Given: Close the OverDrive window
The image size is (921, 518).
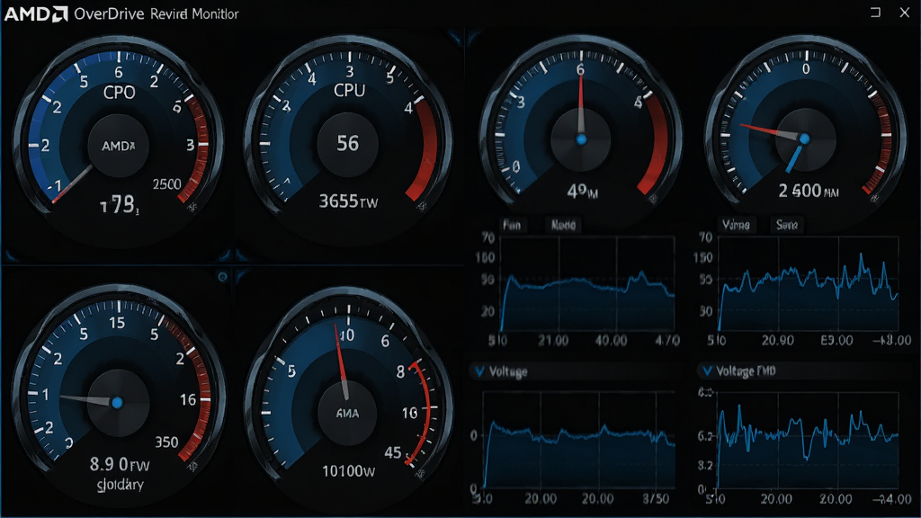Looking at the screenshot, I should [x=905, y=13].
